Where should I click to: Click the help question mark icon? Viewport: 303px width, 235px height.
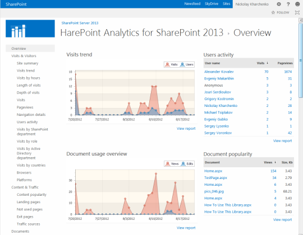click(288, 4)
